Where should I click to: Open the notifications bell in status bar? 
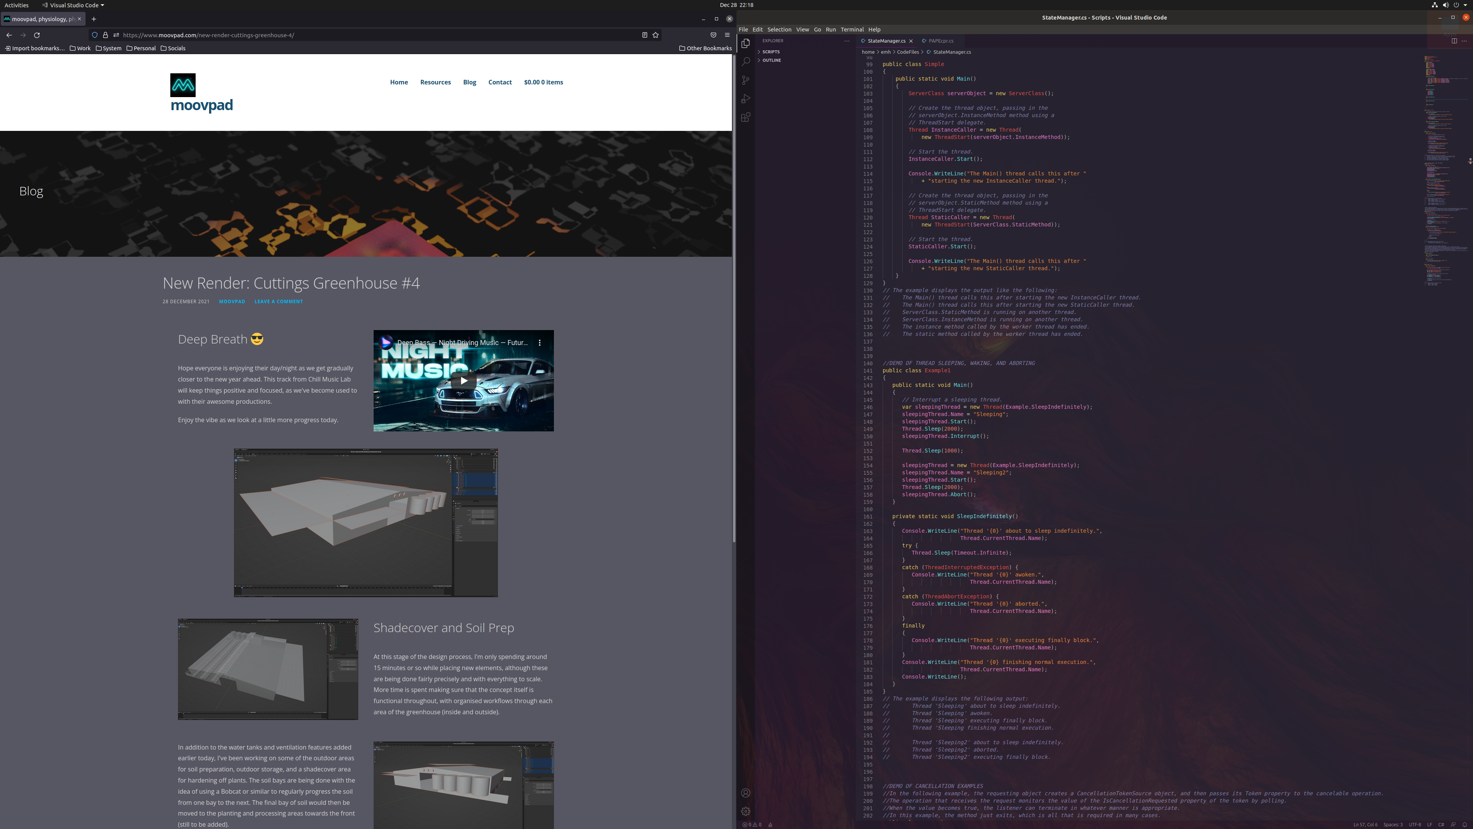pyautogui.click(x=1465, y=824)
